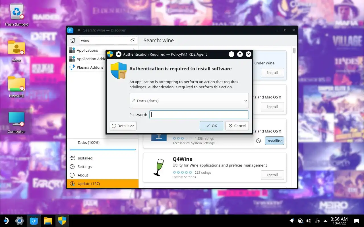This screenshot has width=364, height=227.
Task: Open the volume speaker tray icon
Action: 309,221
